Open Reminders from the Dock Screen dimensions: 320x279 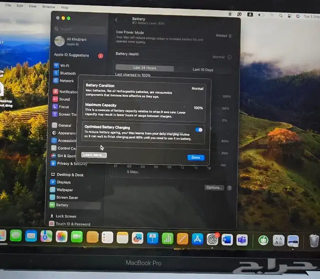coord(107,237)
